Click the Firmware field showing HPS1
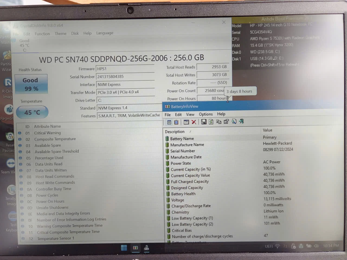Screen dimensions: 347x260 126,69
